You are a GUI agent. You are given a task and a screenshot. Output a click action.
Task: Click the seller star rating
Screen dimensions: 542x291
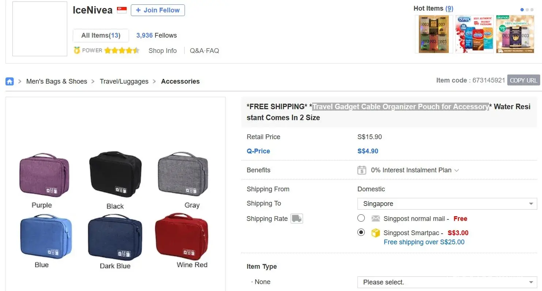tap(122, 50)
